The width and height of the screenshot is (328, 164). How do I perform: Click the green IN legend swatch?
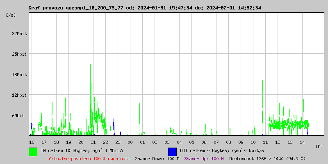click(33, 151)
